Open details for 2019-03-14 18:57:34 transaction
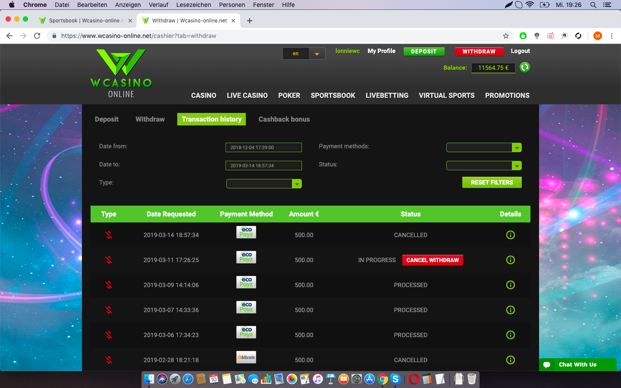621x388 pixels. [x=511, y=235]
